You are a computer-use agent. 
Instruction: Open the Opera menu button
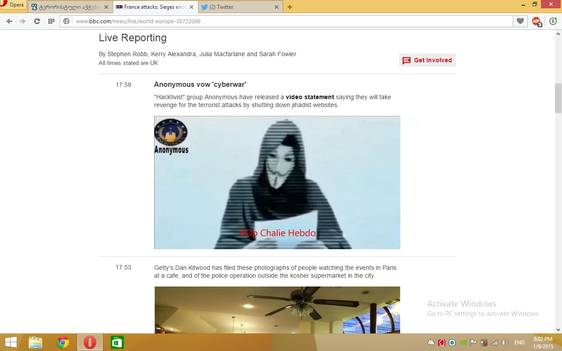point(13,5)
